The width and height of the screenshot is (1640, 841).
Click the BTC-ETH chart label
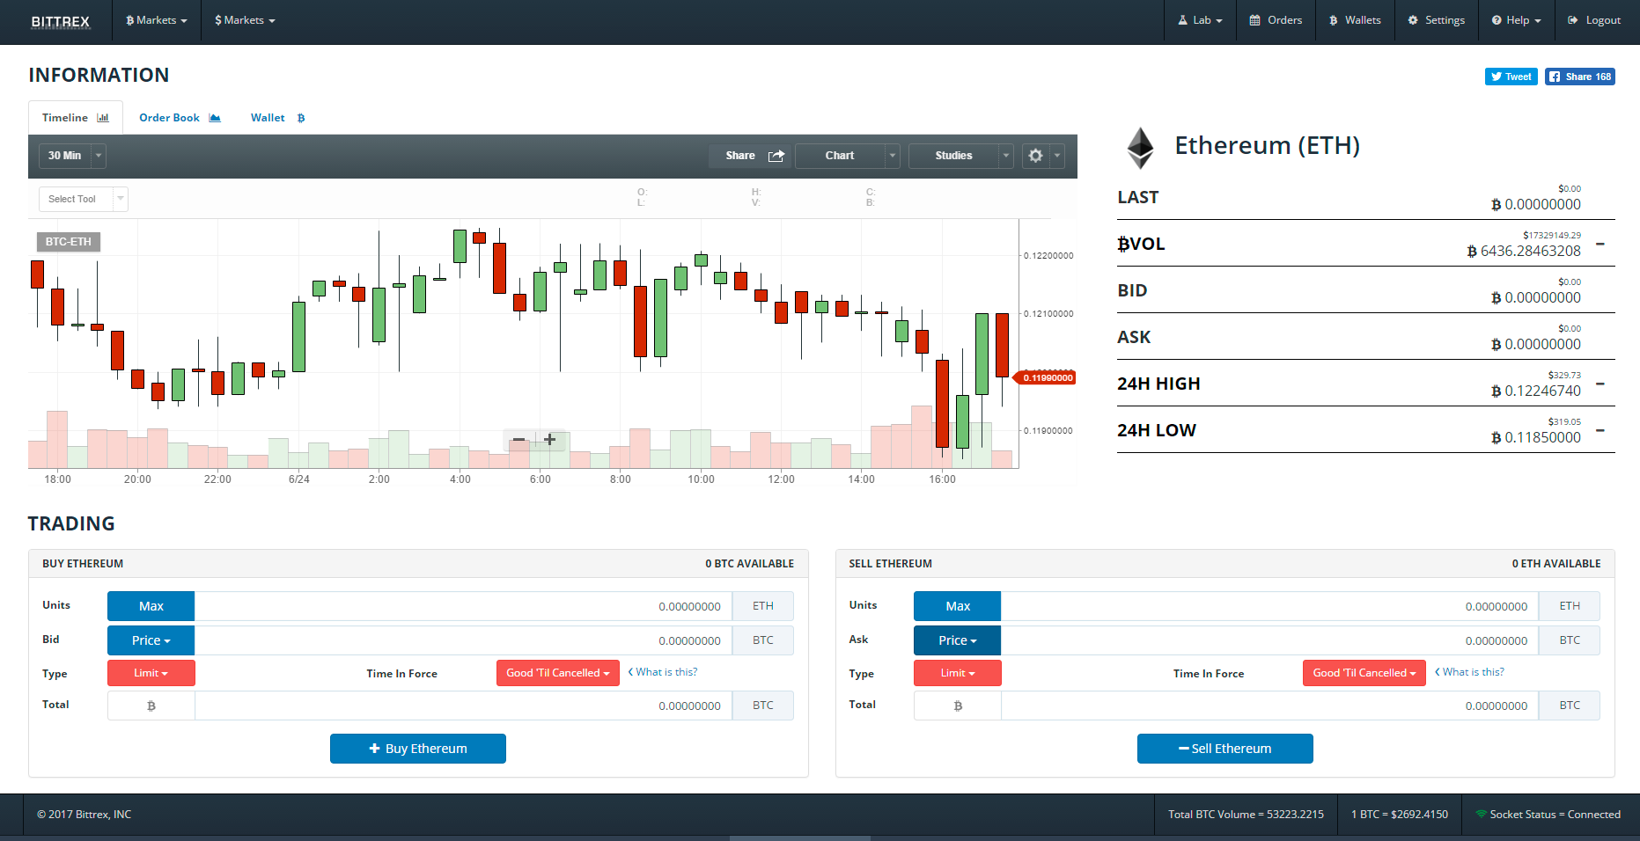(68, 242)
